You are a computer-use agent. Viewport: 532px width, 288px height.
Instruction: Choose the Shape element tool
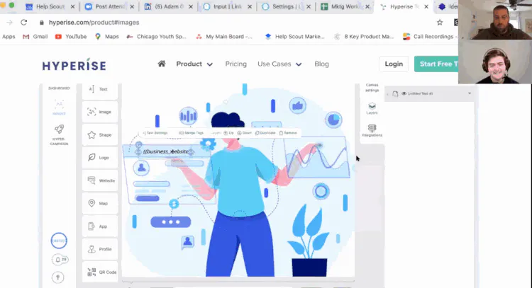(100, 134)
